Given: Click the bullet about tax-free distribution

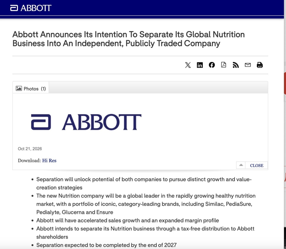Looking at the screenshot, I should click(145, 233).
